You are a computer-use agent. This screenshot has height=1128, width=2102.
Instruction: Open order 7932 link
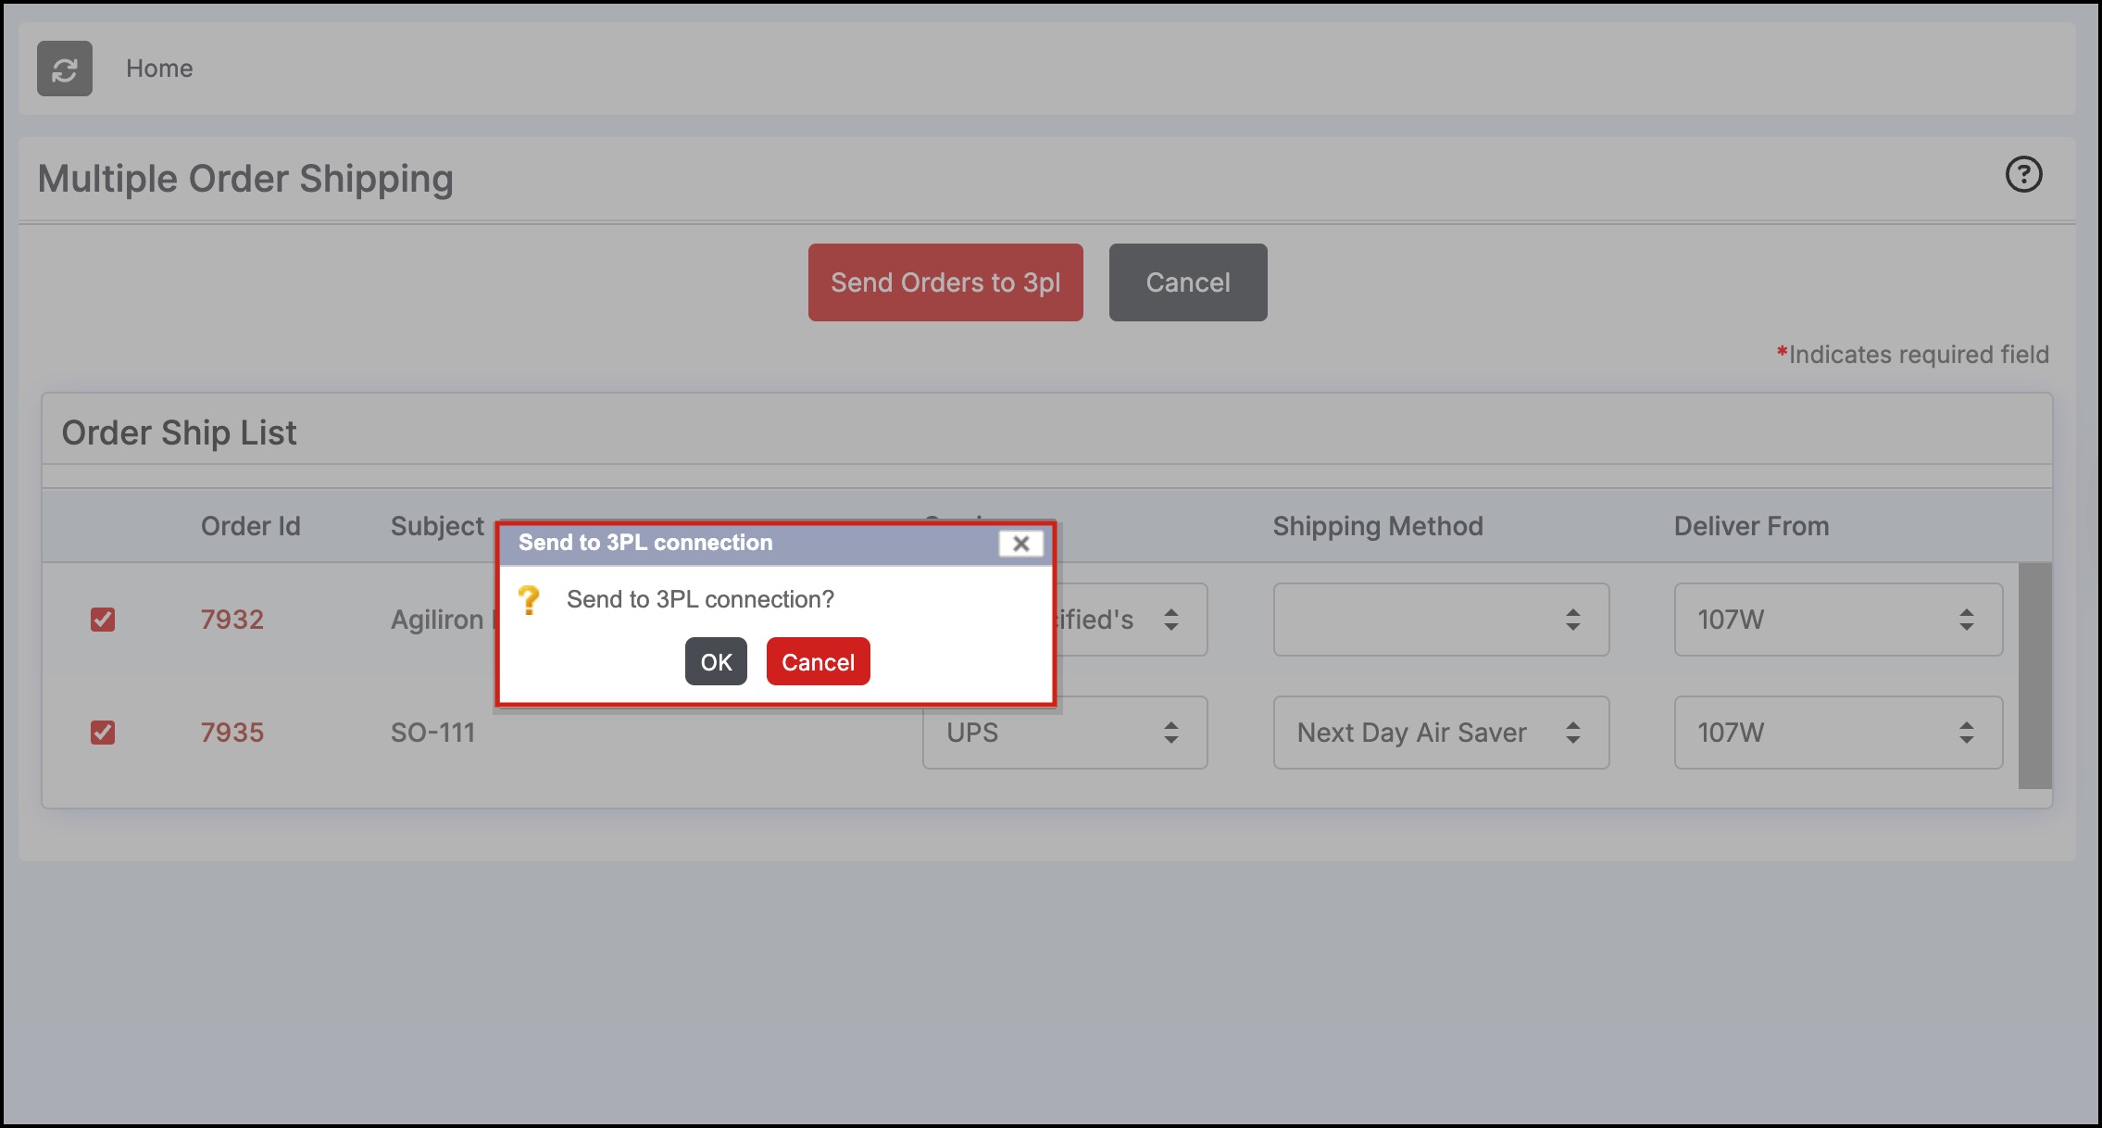232,620
